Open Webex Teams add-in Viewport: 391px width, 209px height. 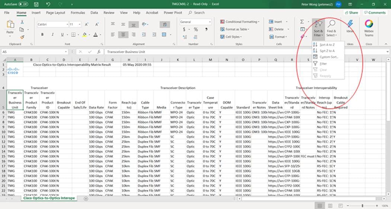point(369,28)
